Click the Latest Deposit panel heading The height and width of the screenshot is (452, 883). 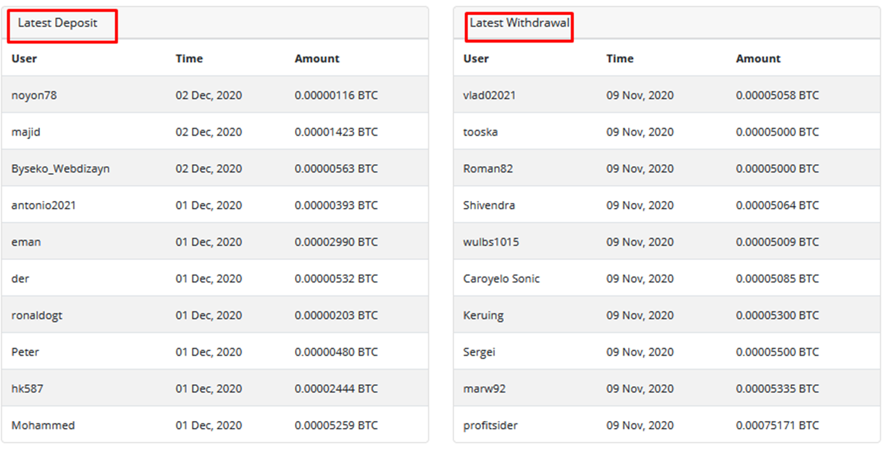58,23
